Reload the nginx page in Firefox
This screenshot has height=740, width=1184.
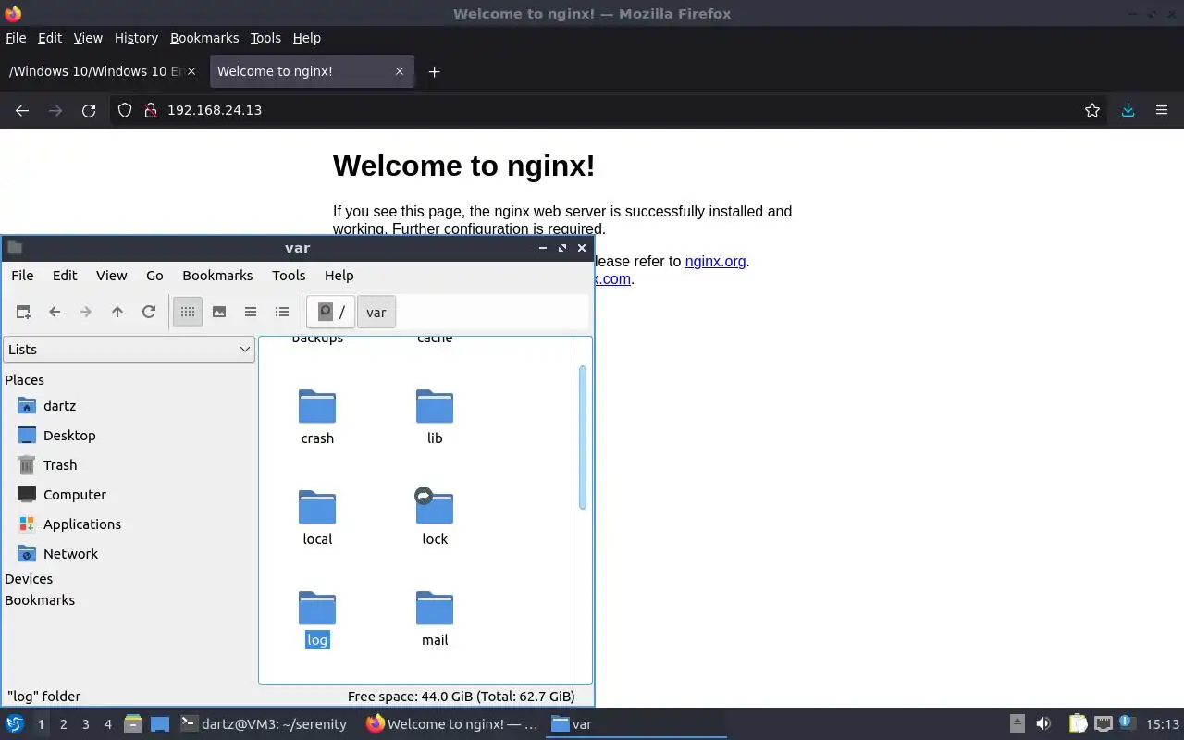point(89,110)
